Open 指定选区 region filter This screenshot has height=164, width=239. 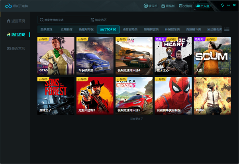(x=99, y=20)
